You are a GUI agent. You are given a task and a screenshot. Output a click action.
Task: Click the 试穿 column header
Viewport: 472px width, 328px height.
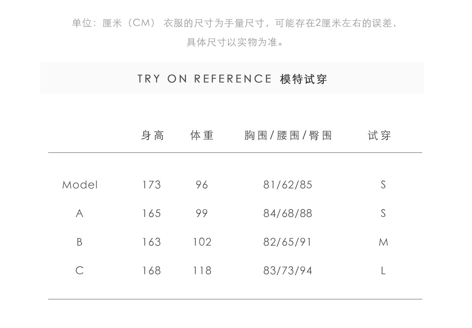(379, 136)
